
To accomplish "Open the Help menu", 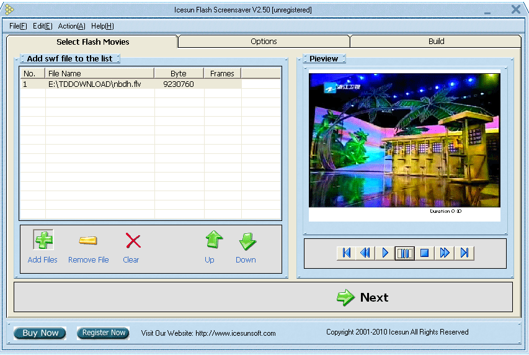I will click(102, 26).
